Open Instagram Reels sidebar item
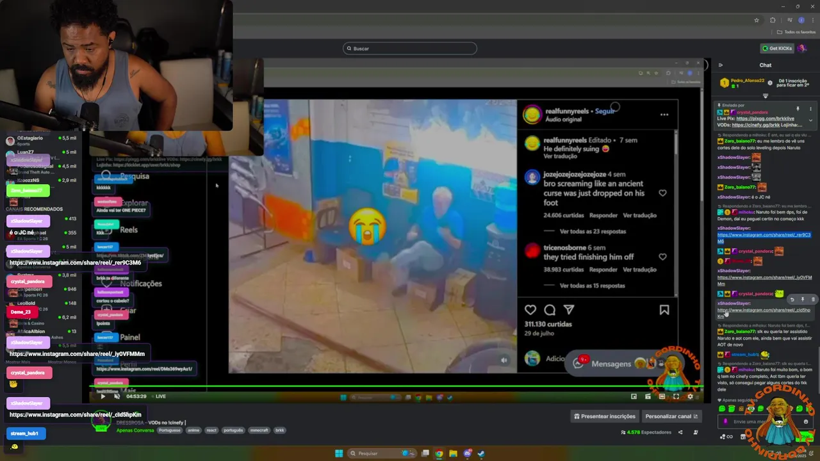The height and width of the screenshot is (461, 820). coord(128,230)
